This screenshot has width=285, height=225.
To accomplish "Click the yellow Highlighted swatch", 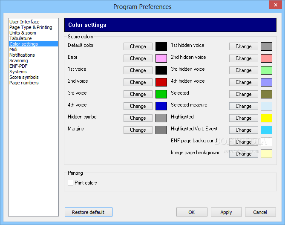I will click(x=266, y=118).
